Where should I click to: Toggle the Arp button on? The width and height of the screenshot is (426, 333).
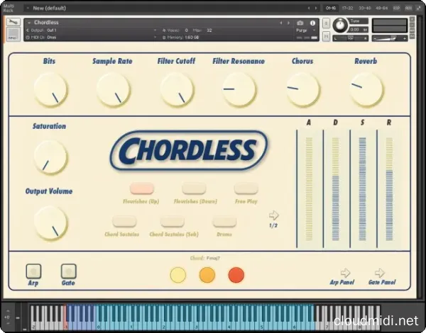[33, 271]
